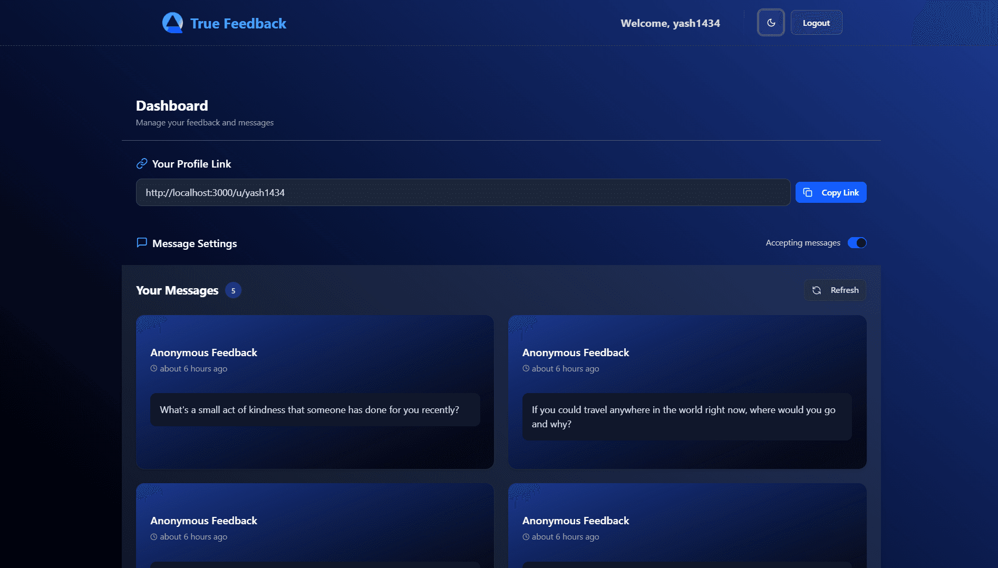998x568 pixels.
Task: Select the kindness feedback message card
Action: pos(314,391)
